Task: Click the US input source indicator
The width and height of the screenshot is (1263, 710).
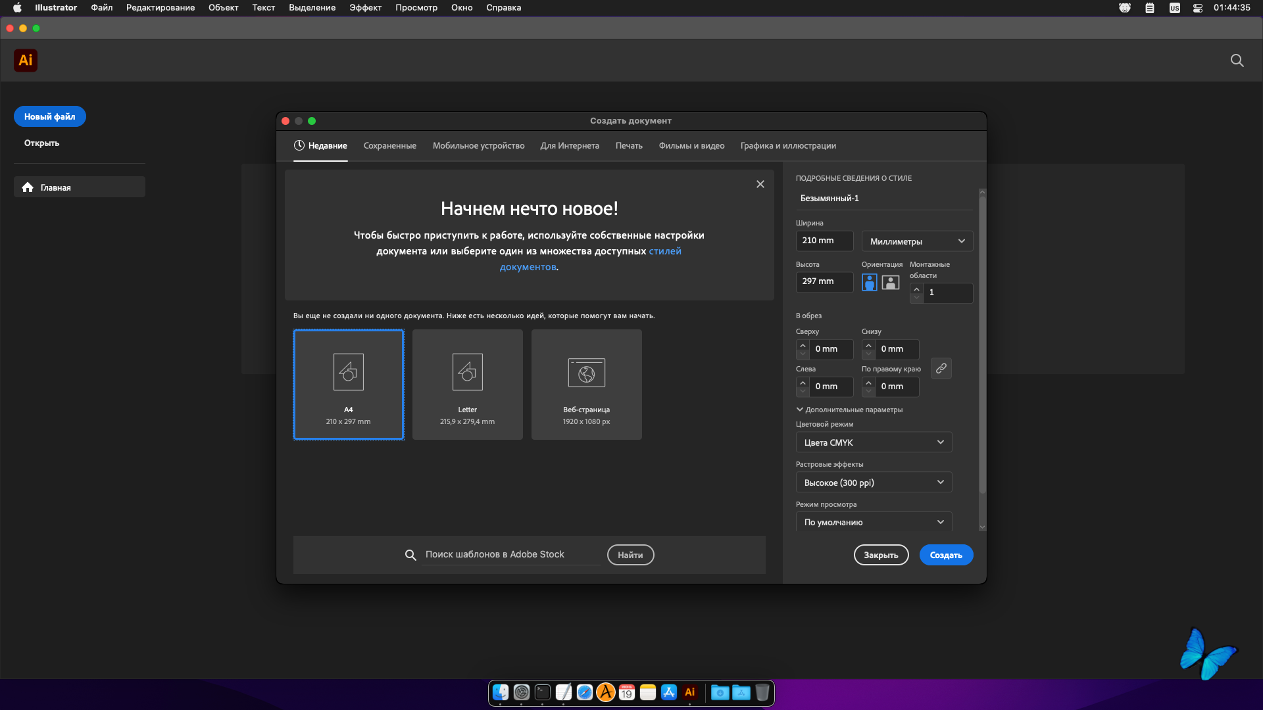Action: coord(1175,8)
